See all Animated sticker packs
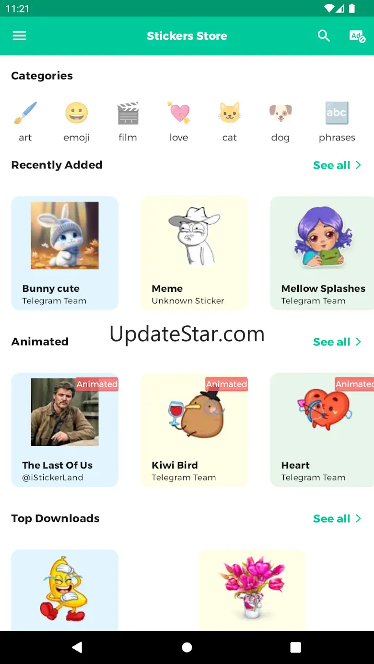The width and height of the screenshot is (374, 664). (337, 342)
